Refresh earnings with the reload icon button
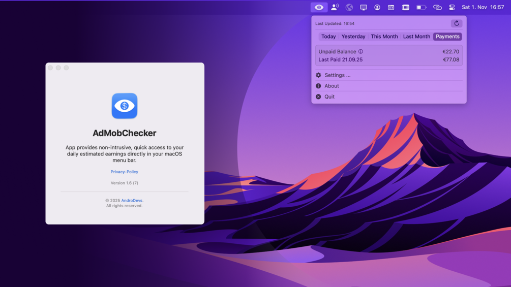 [456, 23]
